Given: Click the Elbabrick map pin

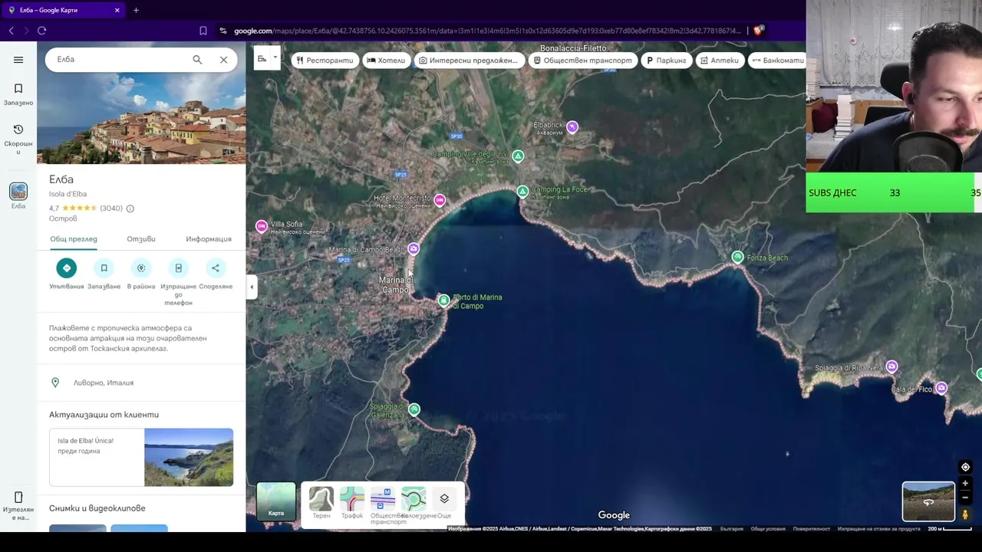Looking at the screenshot, I should coord(572,127).
